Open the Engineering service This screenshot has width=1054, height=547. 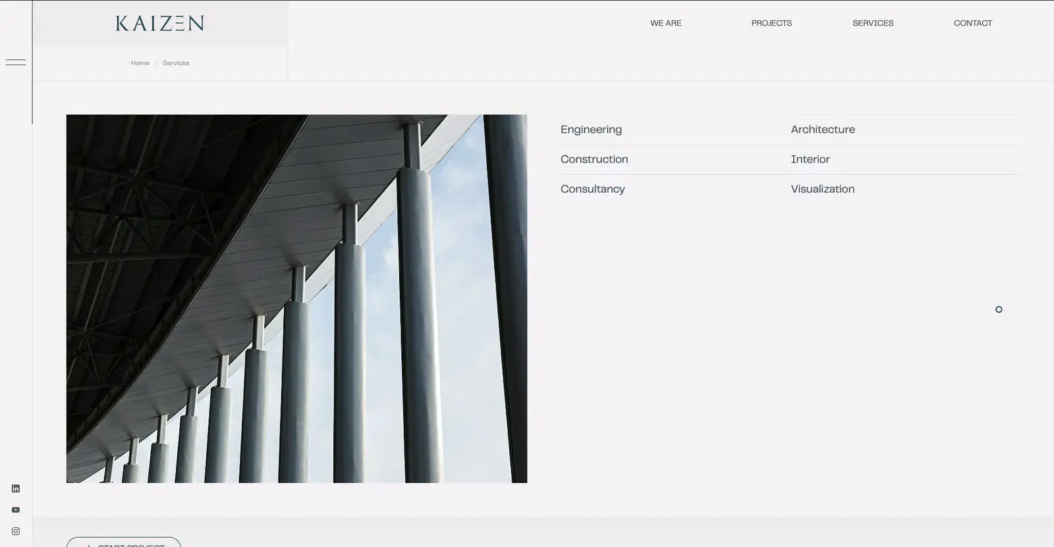591,130
